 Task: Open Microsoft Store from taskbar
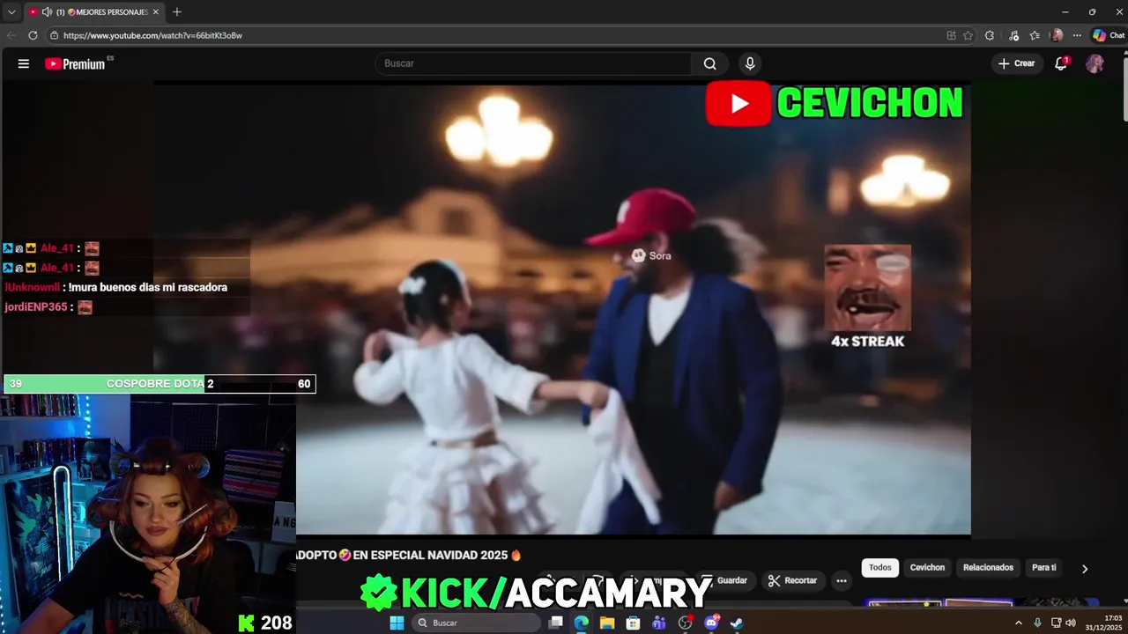633,623
